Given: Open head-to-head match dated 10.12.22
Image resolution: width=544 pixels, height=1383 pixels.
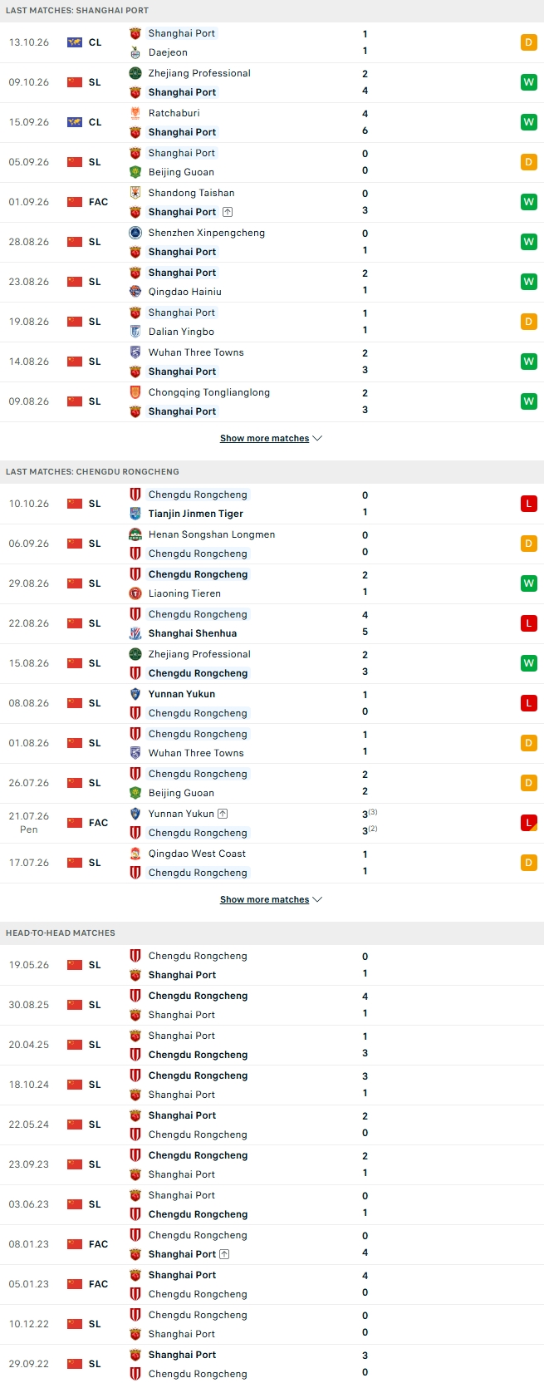Looking at the screenshot, I should pyautogui.click(x=272, y=1324).
